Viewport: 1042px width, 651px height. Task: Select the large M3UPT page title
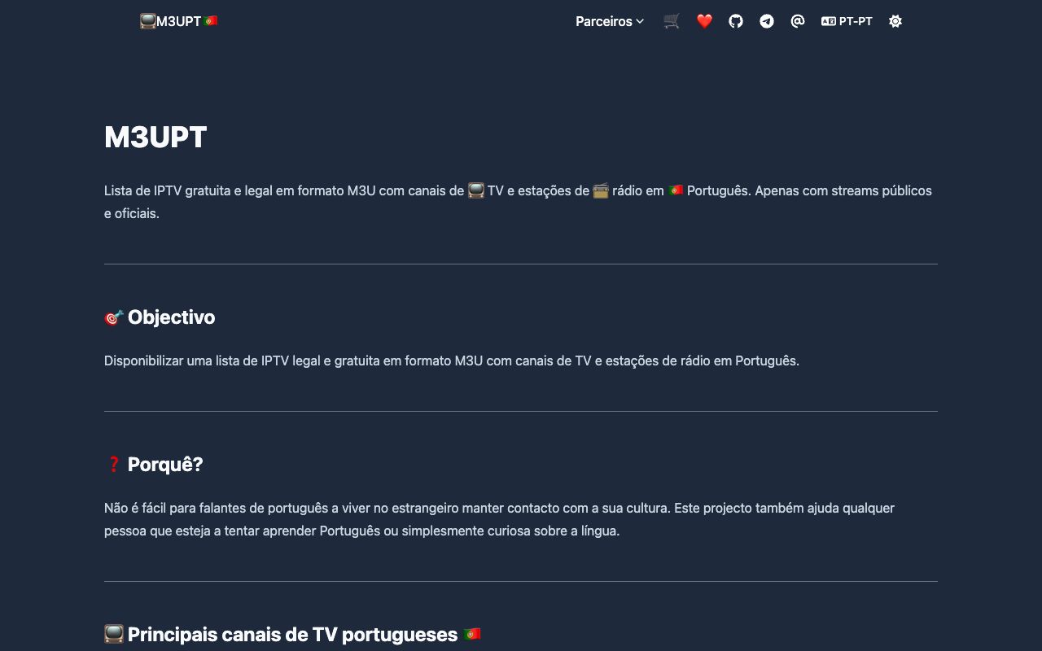[x=155, y=137]
